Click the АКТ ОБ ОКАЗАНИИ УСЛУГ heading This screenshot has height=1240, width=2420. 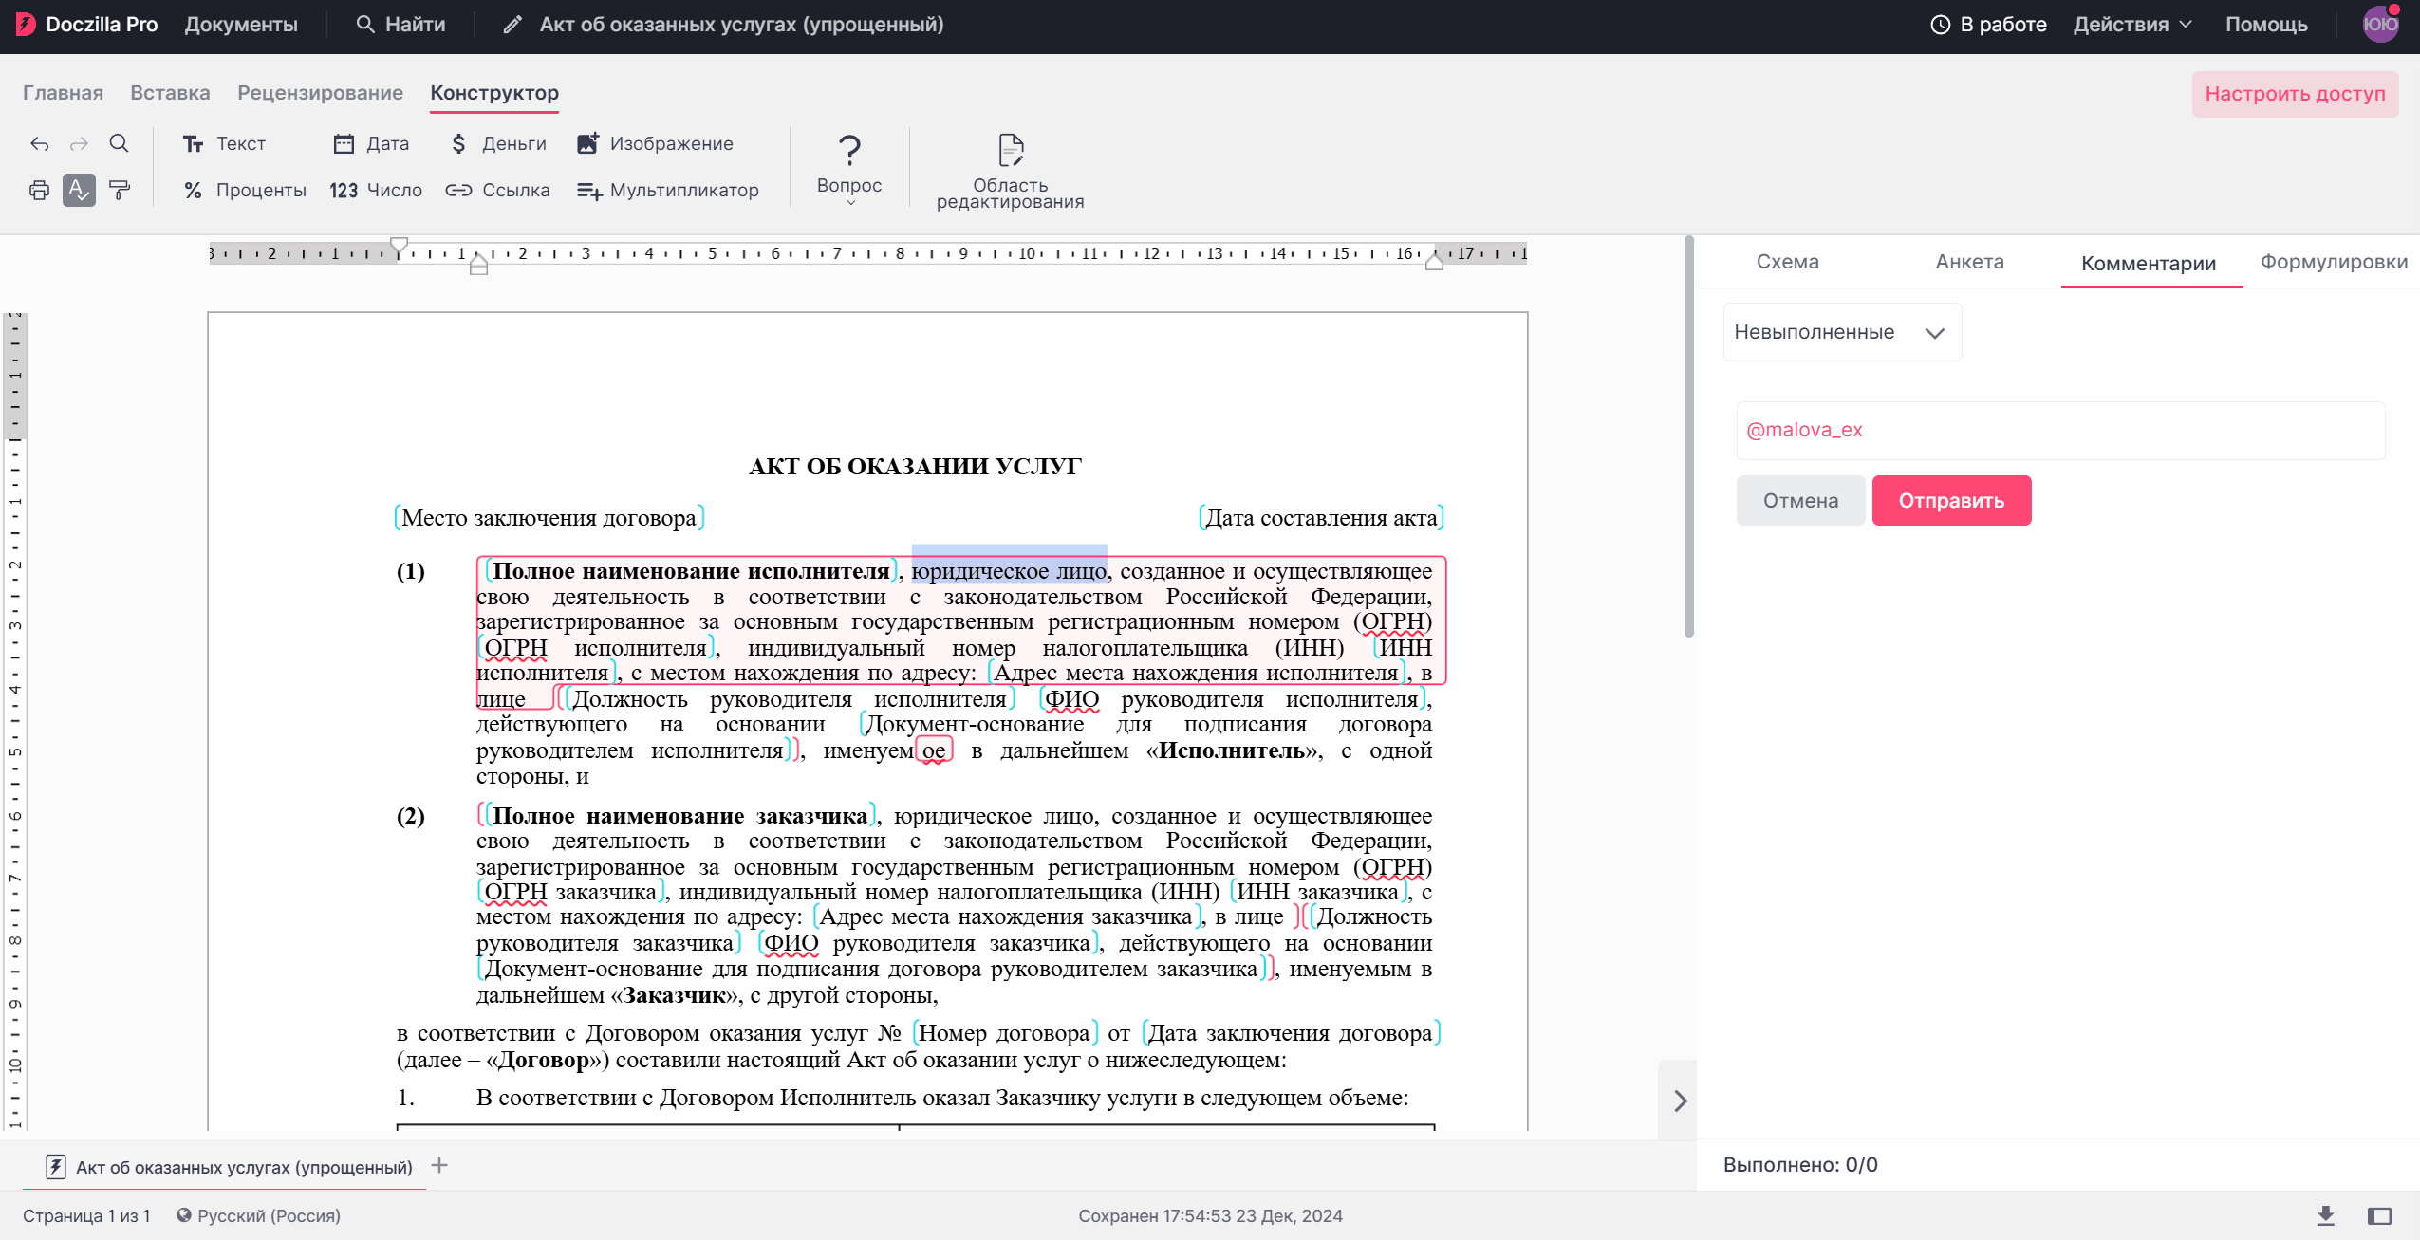(x=915, y=466)
